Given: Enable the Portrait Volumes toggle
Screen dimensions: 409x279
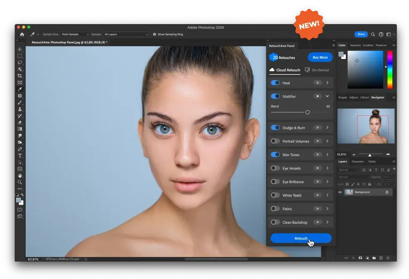Looking at the screenshot, I should [275, 141].
